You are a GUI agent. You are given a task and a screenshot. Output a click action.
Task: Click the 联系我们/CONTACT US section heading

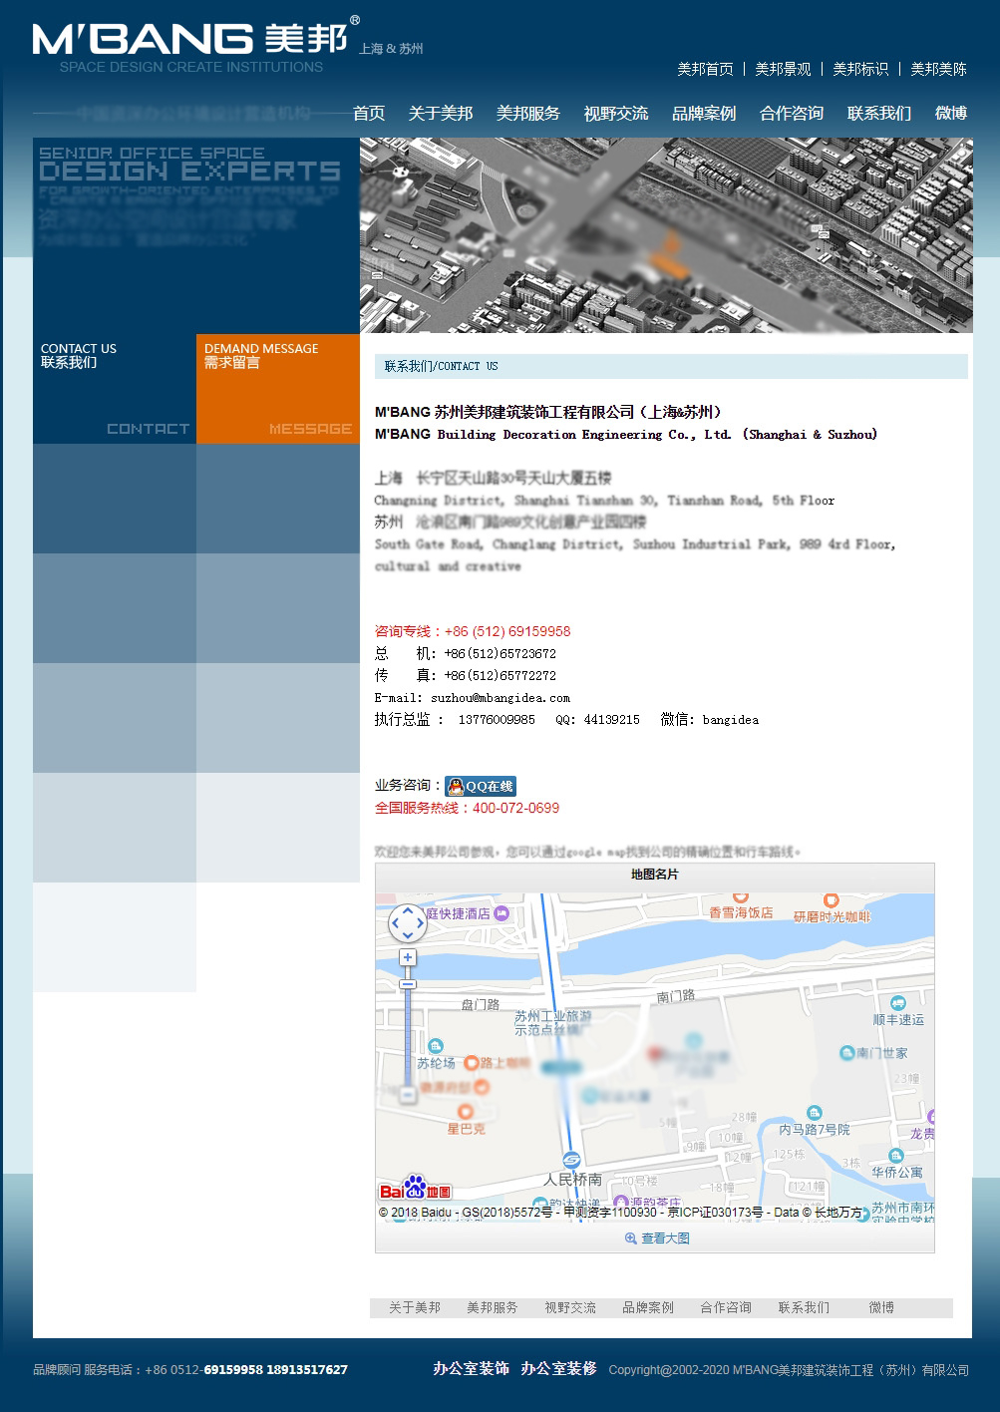coord(442,366)
